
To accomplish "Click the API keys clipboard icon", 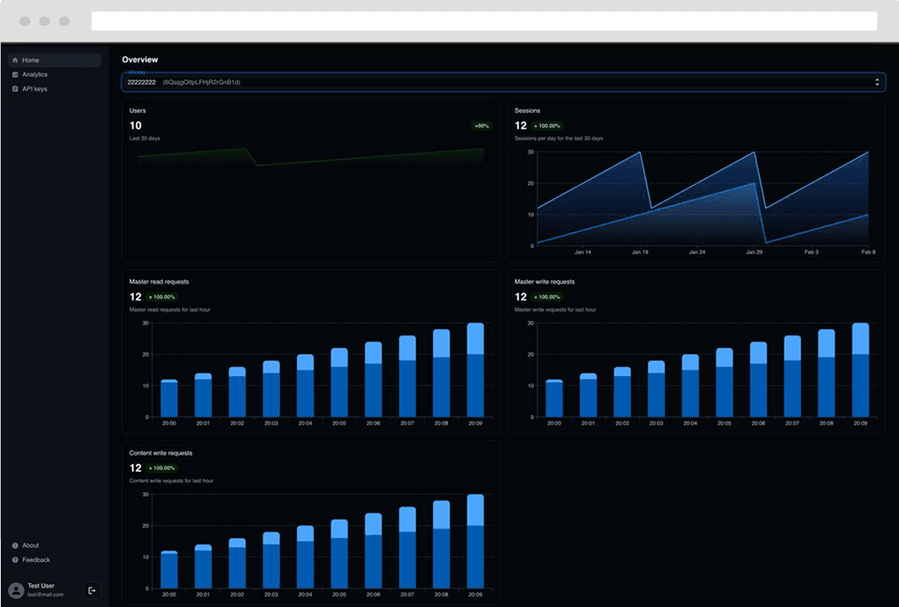I will point(15,89).
